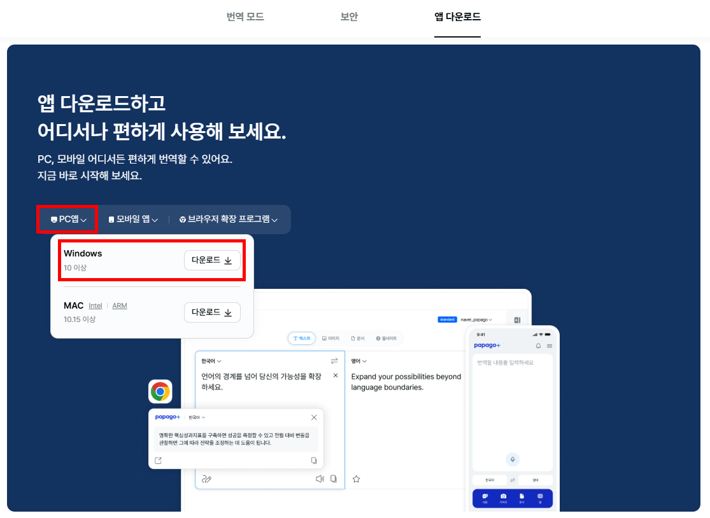Swap languages in the desktop translator
710x518 pixels.
click(x=334, y=361)
